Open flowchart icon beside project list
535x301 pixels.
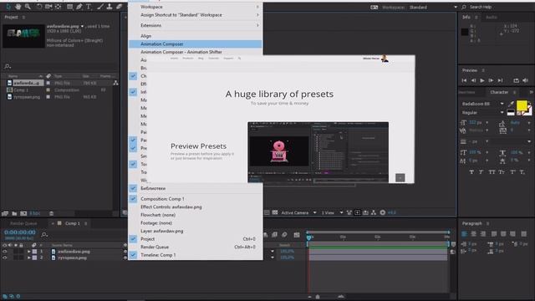click(116, 83)
